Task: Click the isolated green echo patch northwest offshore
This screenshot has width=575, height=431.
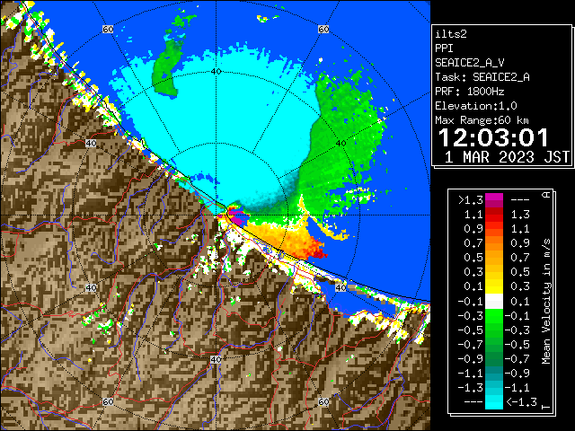Action: tap(167, 67)
